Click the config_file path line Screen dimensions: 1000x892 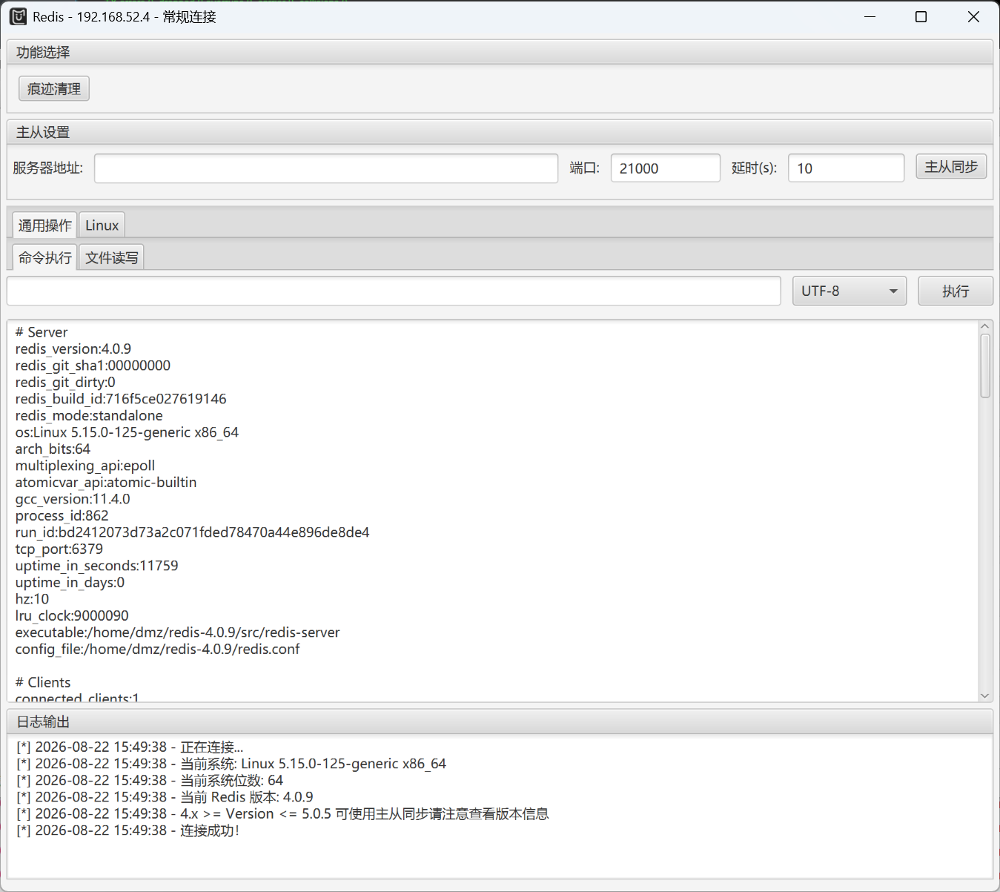(x=157, y=650)
